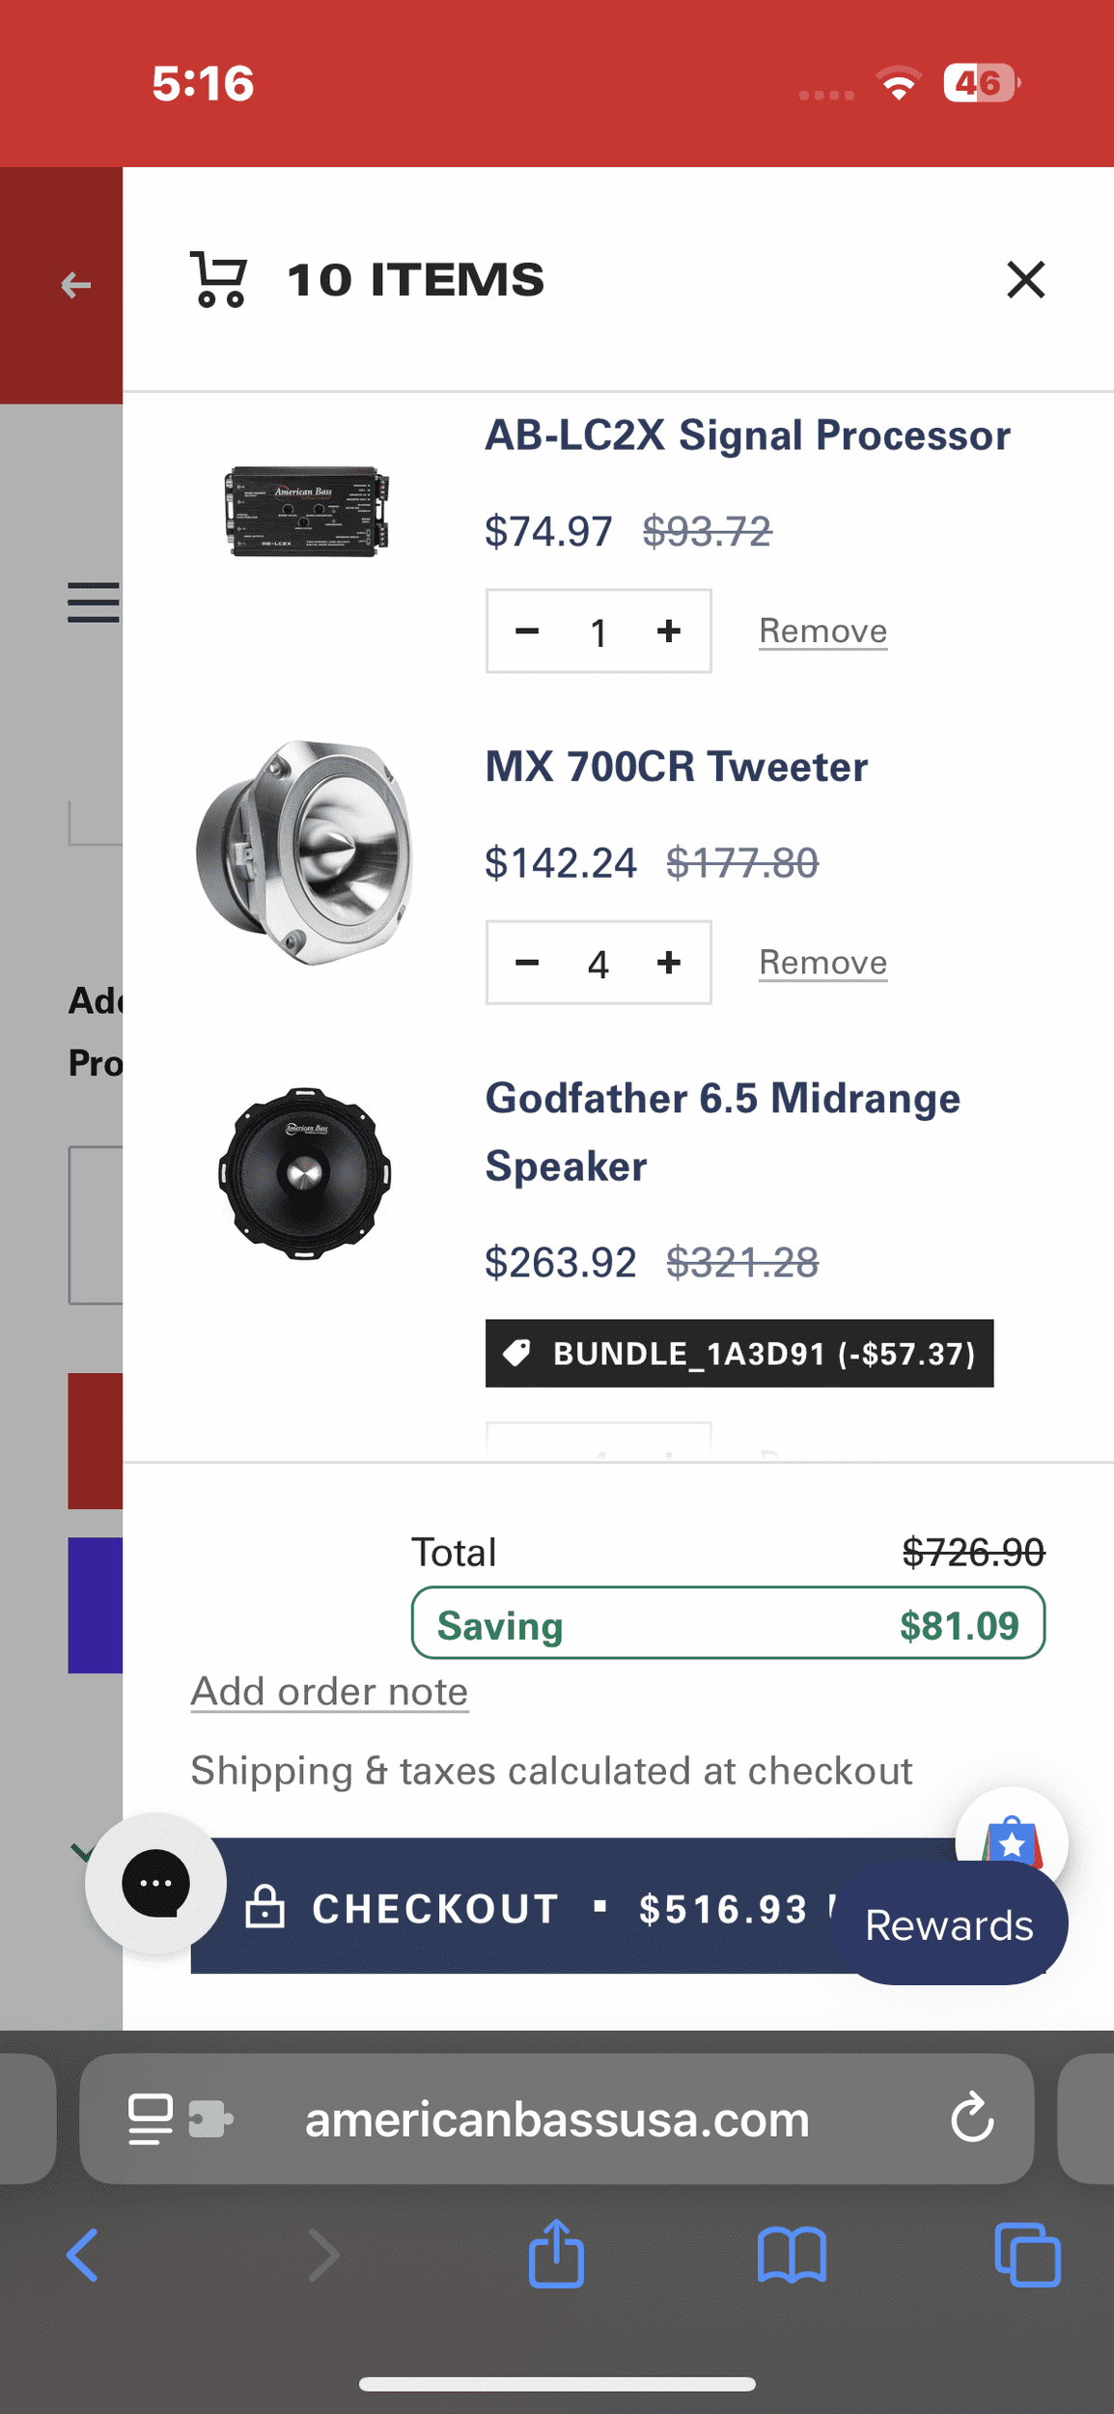Screen dimensions: 1114x2414
Task: Remove the MX 700CR Tweeter
Action: pyautogui.click(x=823, y=963)
